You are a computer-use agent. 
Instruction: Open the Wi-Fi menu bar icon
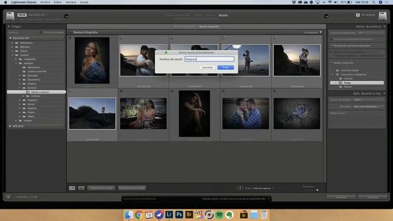tap(330, 2)
